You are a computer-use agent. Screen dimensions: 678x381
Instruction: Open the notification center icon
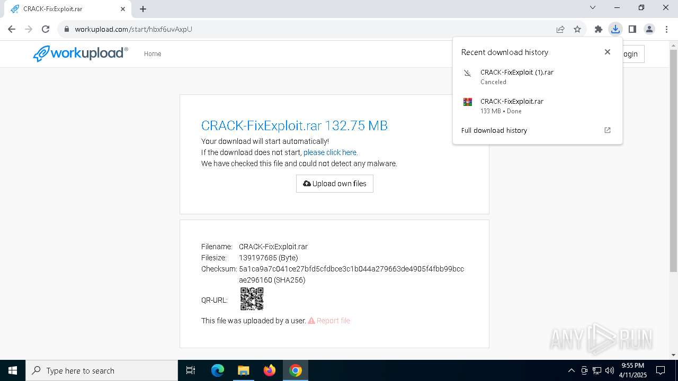click(661, 370)
